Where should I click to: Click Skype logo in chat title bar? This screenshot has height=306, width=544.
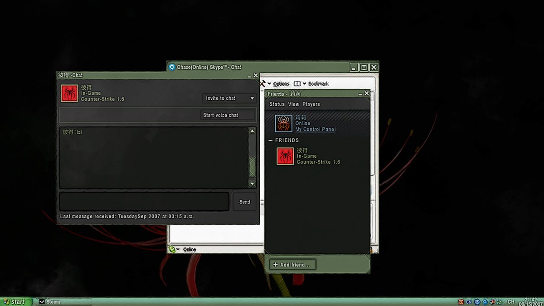click(172, 67)
